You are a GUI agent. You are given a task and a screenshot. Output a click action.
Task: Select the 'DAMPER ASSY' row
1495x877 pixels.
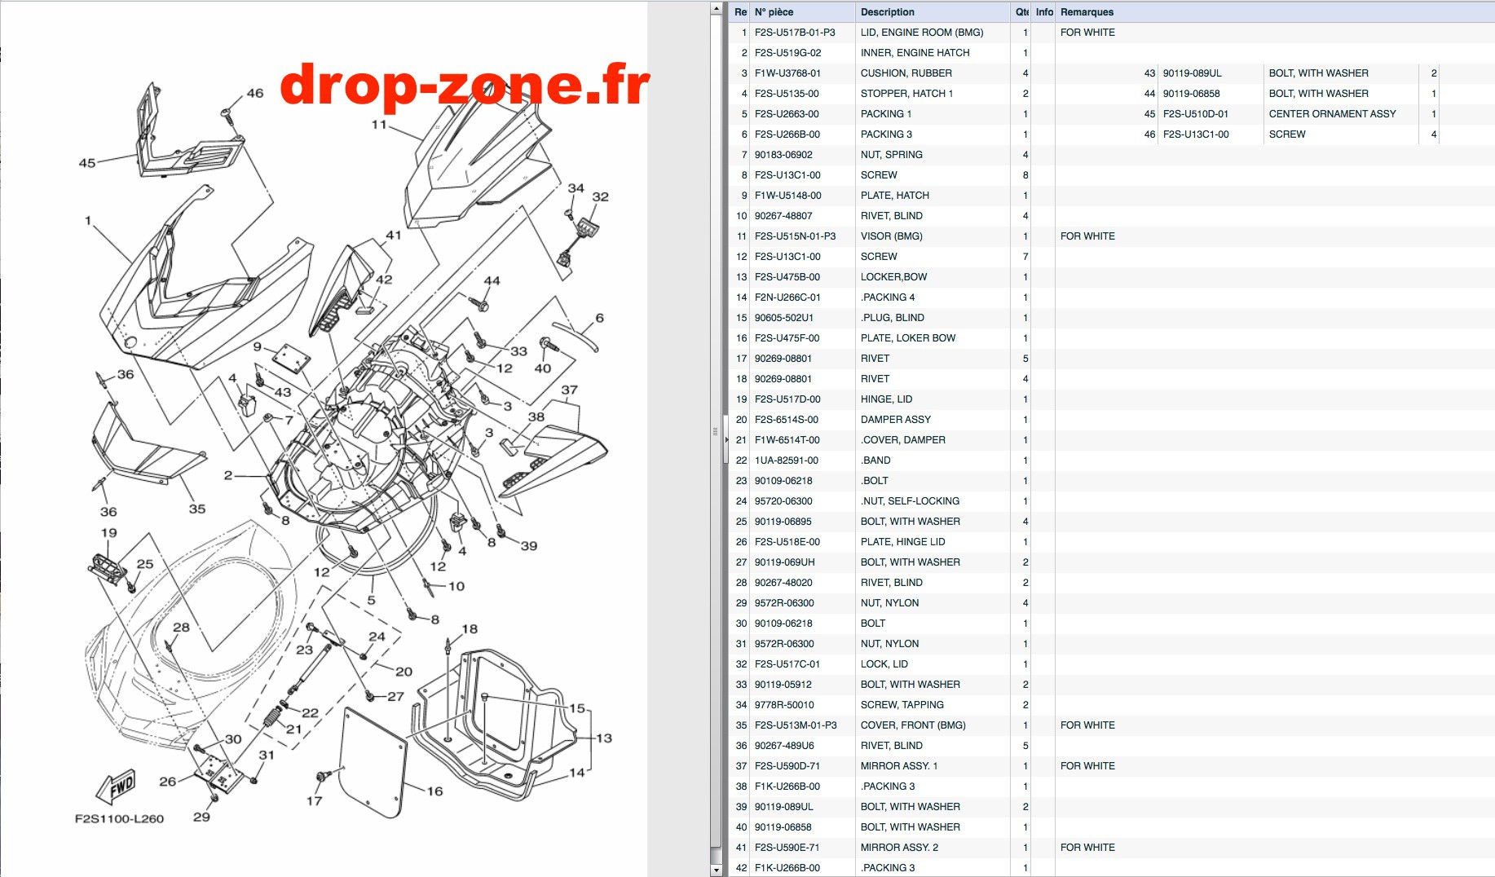[1111, 420]
